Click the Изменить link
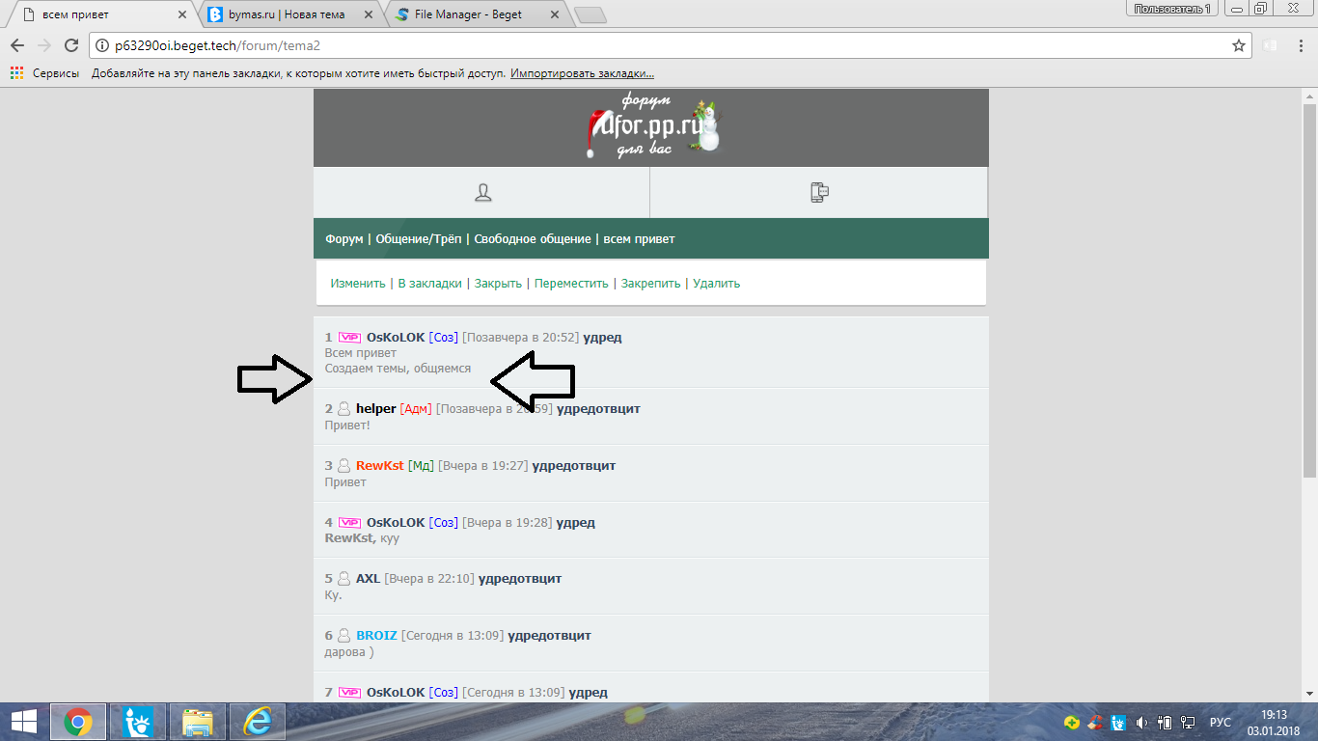This screenshot has width=1318, height=741. (x=358, y=284)
